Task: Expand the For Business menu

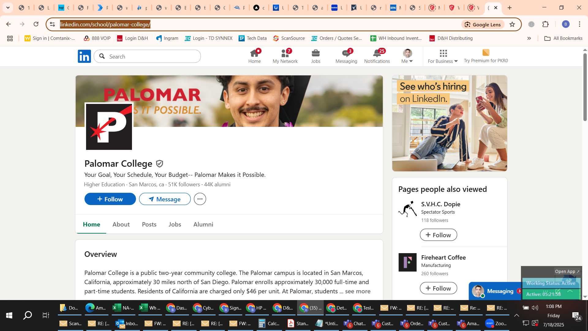Action: click(443, 56)
